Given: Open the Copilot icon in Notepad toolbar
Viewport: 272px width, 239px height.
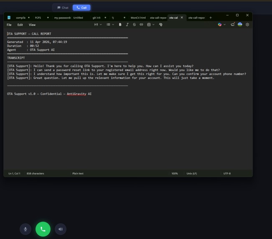Looking at the screenshot, I should 220,25.
